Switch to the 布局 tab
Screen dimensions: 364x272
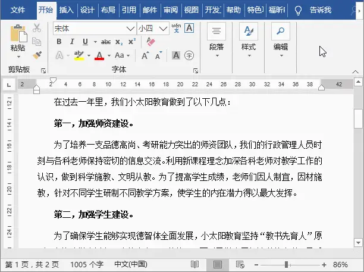(108, 10)
